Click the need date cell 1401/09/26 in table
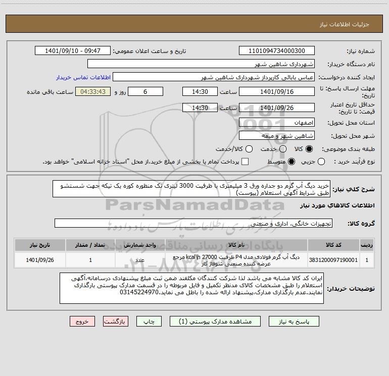This screenshot has height=376, width=389. click(40, 260)
